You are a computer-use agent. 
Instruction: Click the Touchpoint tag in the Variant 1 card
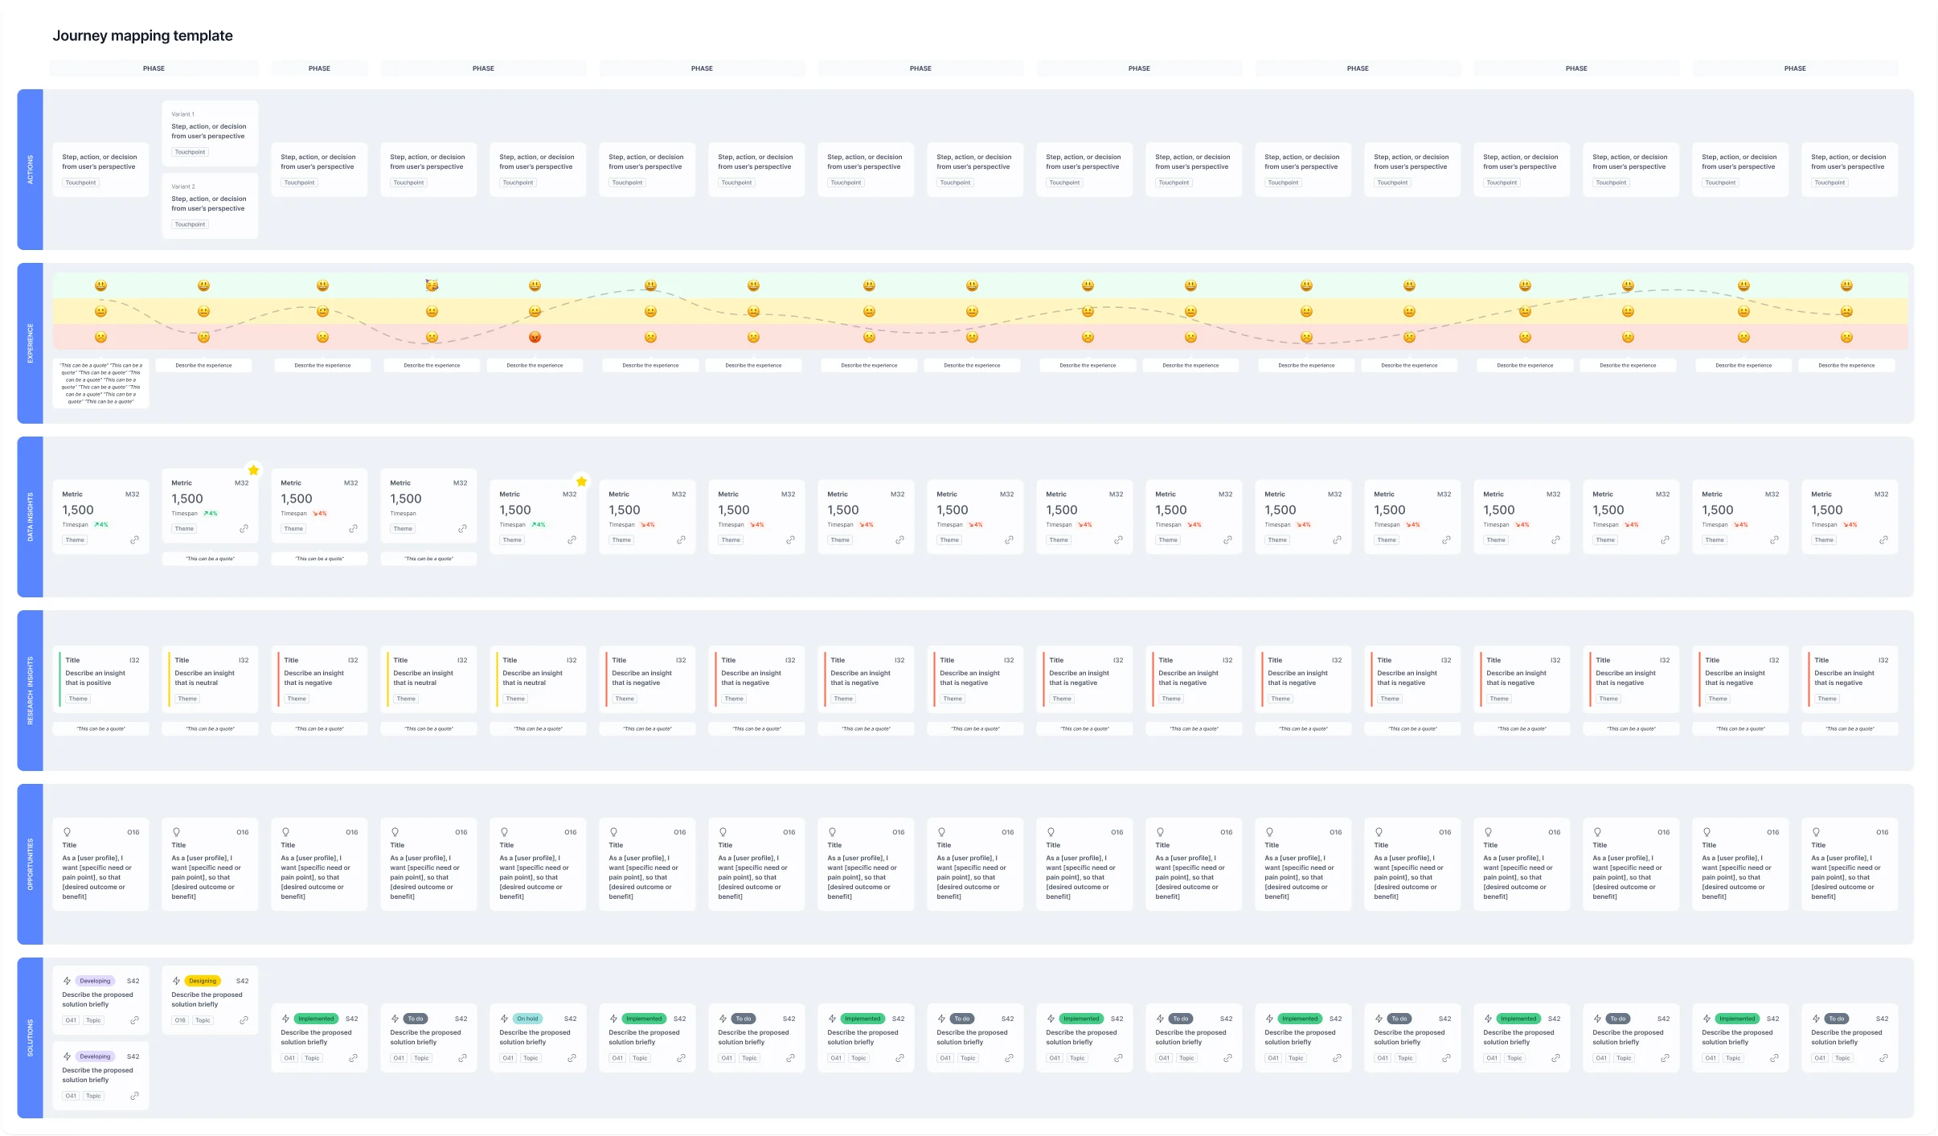[x=191, y=152]
